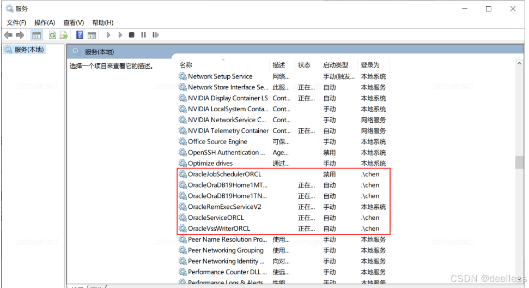Click the gear icon of OracleRemExecServiceV2
The width and height of the screenshot is (529, 288).
pos(183,207)
